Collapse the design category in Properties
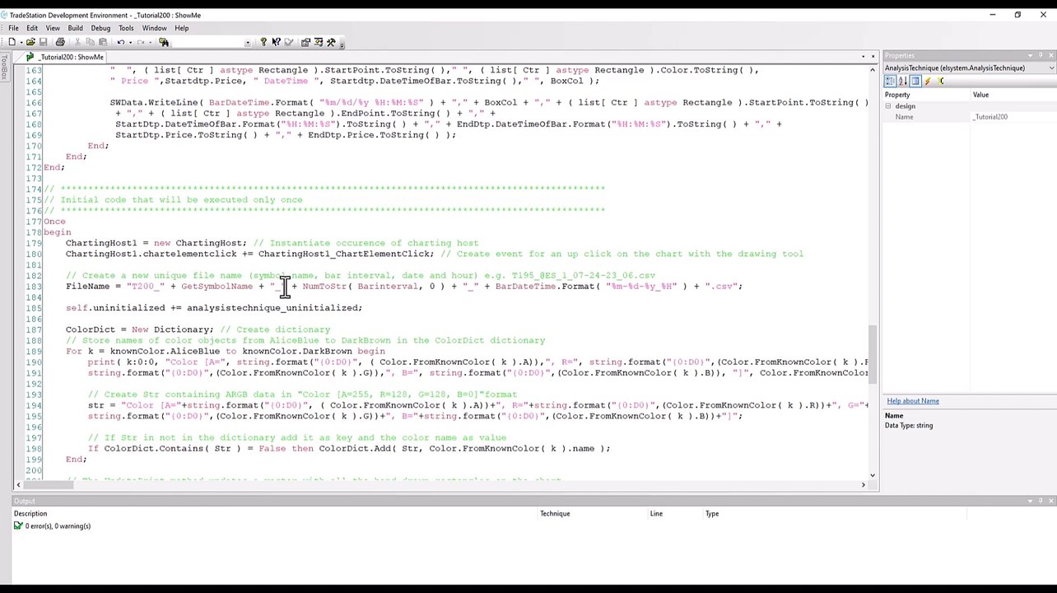The height and width of the screenshot is (593, 1057). coord(888,106)
